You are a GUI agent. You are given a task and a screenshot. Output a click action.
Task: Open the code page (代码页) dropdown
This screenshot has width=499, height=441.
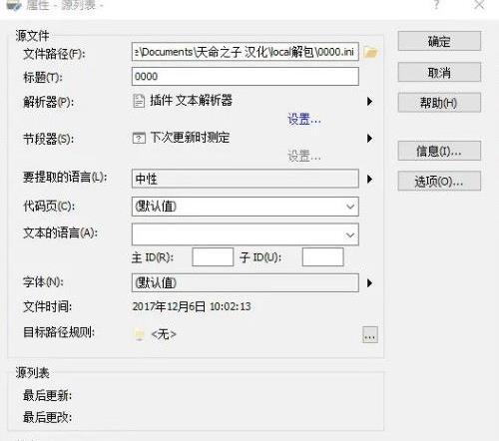point(246,207)
